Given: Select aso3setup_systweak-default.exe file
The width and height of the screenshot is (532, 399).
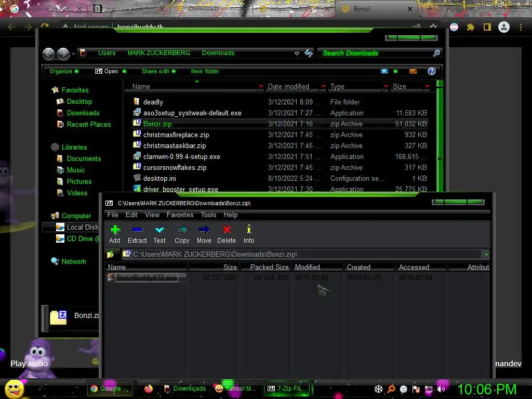Looking at the screenshot, I should pos(192,113).
